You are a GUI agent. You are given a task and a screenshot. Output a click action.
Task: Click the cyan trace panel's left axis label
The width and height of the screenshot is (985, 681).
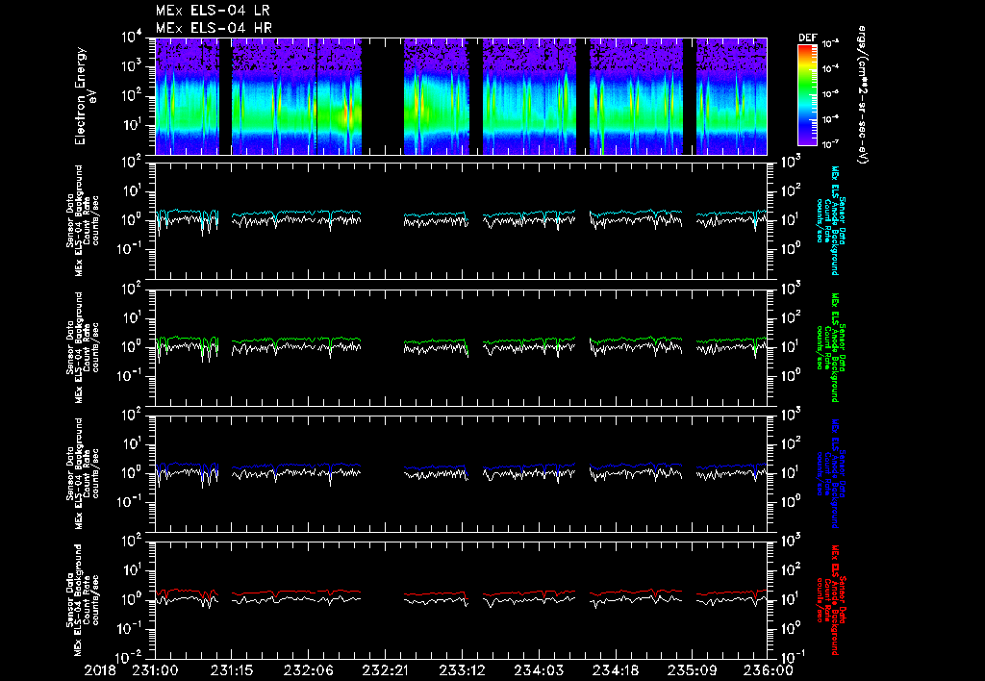pyautogui.click(x=83, y=220)
